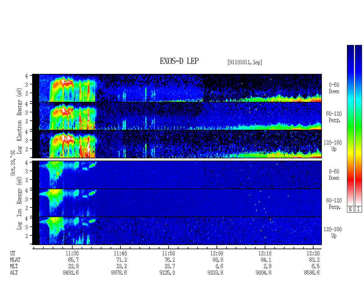The height and width of the screenshot is (281, 363).
Task: Click MLT value 23.7
Action: point(170,267)
